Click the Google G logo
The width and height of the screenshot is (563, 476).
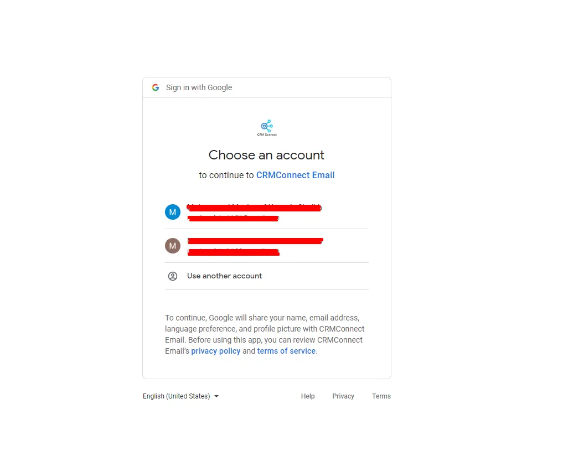[x=156, y=87]
